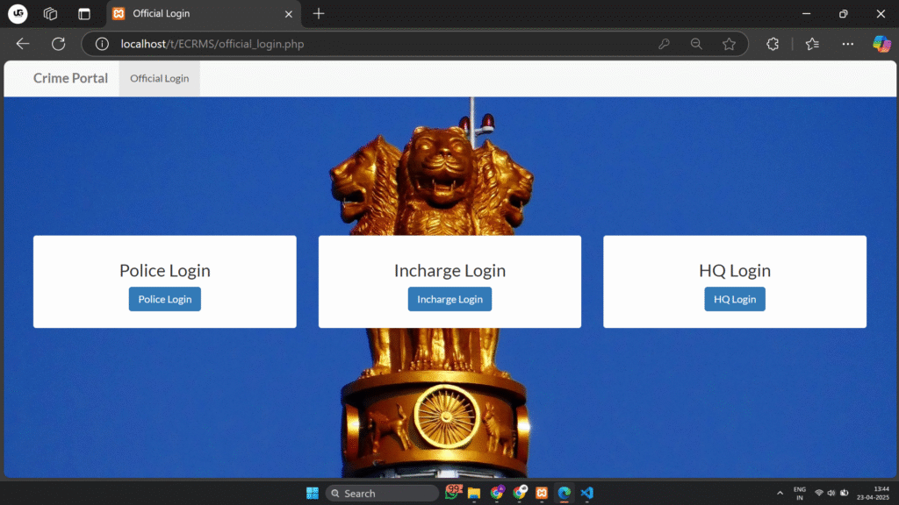Go back to the previous page
Image resolution: width=899 pixels, height=505 pixels.
coord(23,44)
